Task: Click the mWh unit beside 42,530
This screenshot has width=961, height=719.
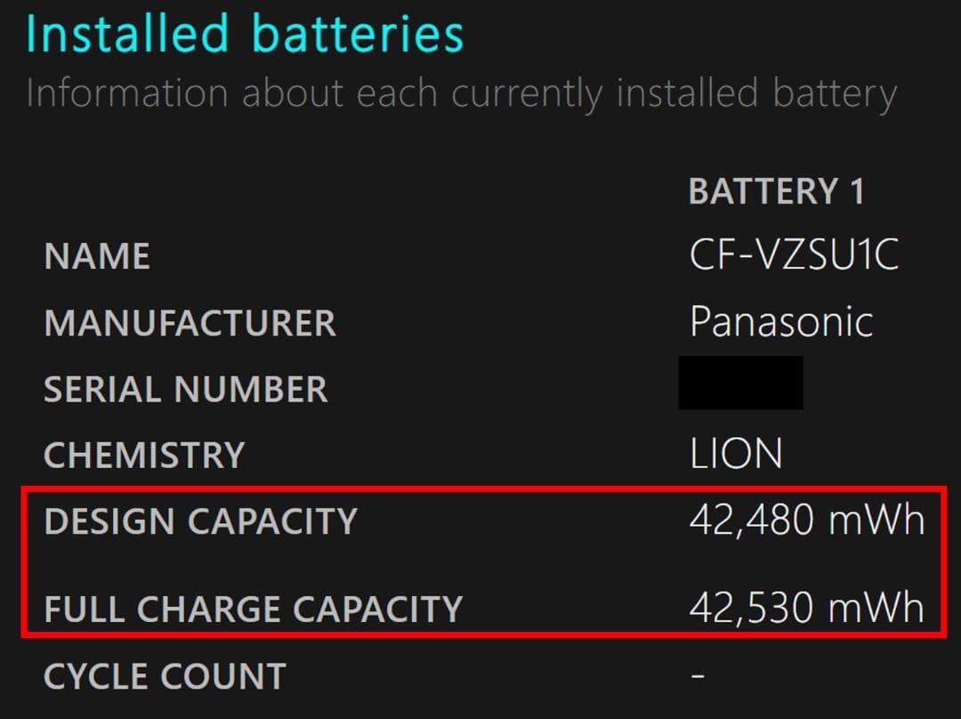Action: (876, 609)
